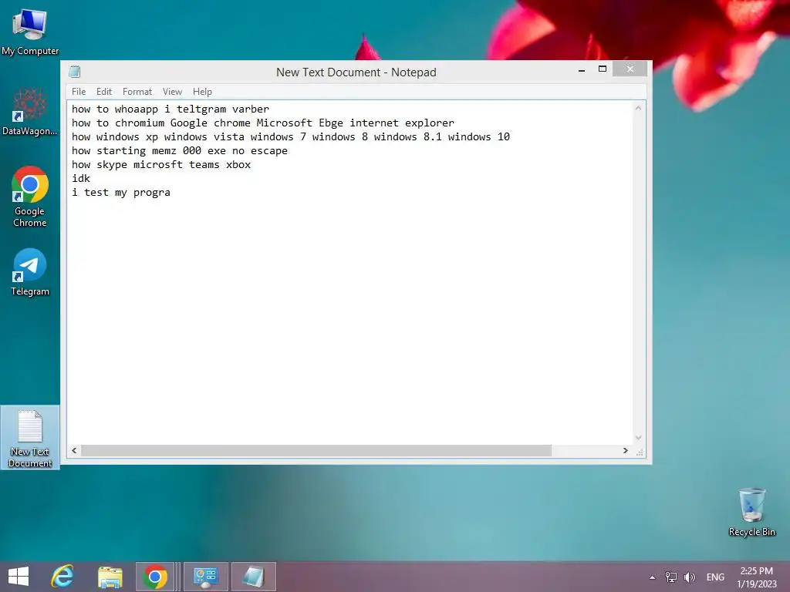Select the Google Chrome desktop shortcut

[30, 197]
